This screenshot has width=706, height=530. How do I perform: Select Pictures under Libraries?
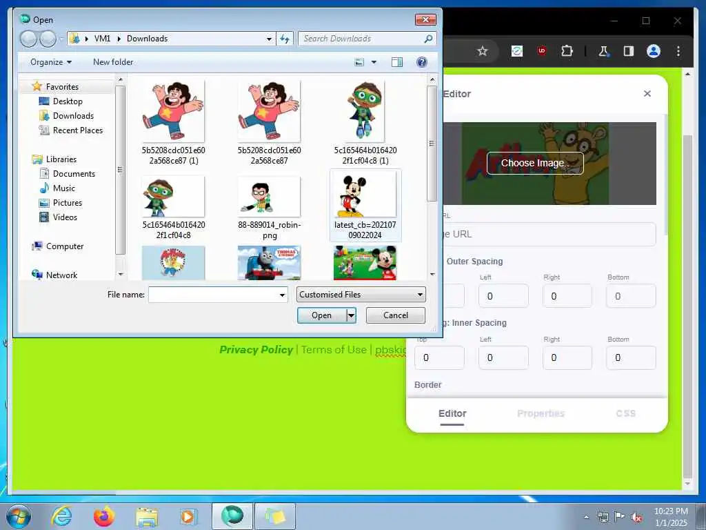(67, 203)
